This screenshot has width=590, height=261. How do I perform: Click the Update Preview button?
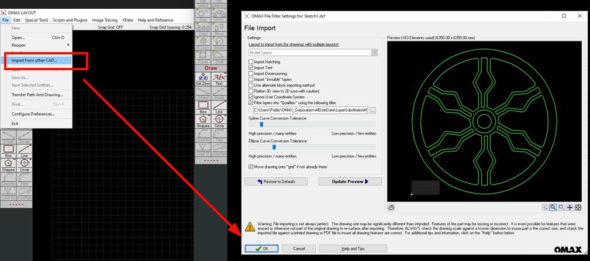(350, 181)
